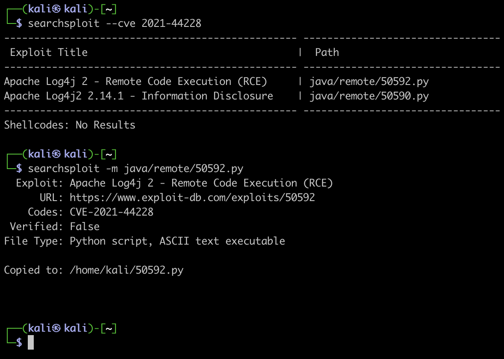The image size is (504, 359).
Task: Click the Path column header
Action: pos(327,53)
